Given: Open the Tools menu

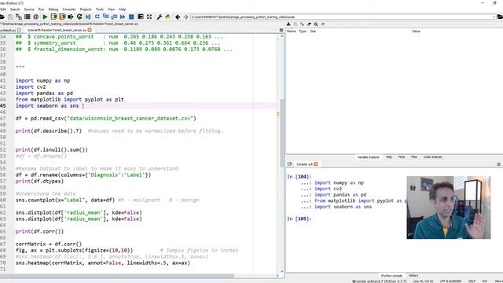Looking at the screenshot, I should pos(100,9).
